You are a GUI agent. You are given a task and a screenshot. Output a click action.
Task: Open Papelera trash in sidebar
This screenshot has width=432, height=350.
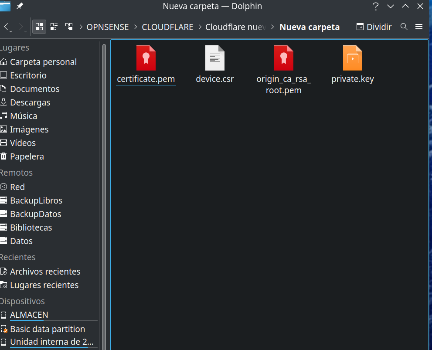(27, 156)
